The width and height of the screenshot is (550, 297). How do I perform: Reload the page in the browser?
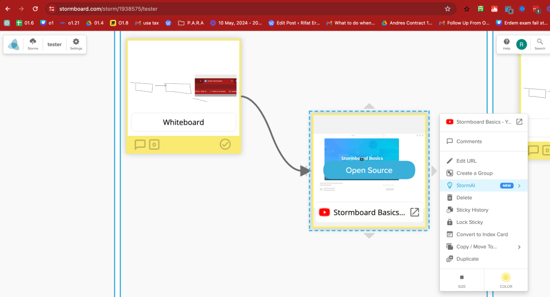(35, 9)
